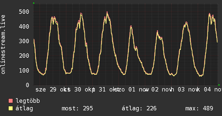Click the green arrow ending the x-axis
Viewport: 222px width, 116px height.
[219, 85]
